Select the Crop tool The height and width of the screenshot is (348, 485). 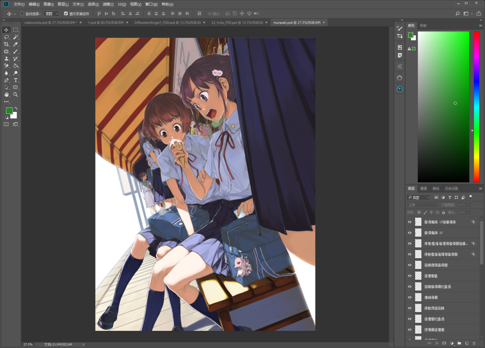(6, 44)
